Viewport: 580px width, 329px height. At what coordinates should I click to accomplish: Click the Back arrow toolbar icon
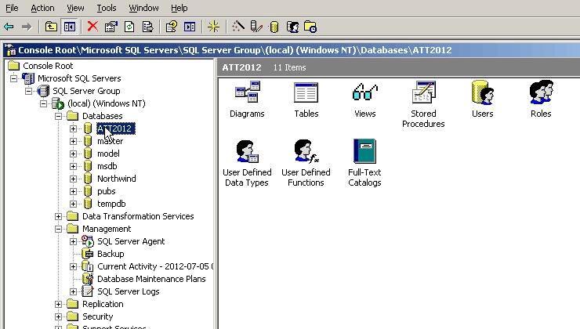[9, 27]
